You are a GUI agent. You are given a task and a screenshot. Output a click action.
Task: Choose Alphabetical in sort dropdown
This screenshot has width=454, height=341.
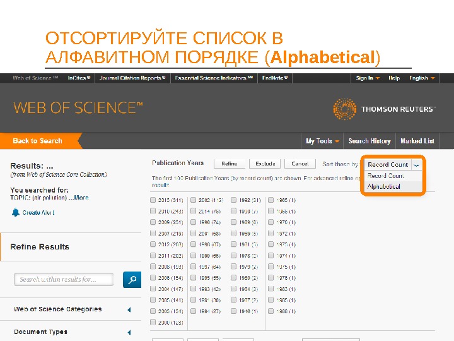[383, 186]
